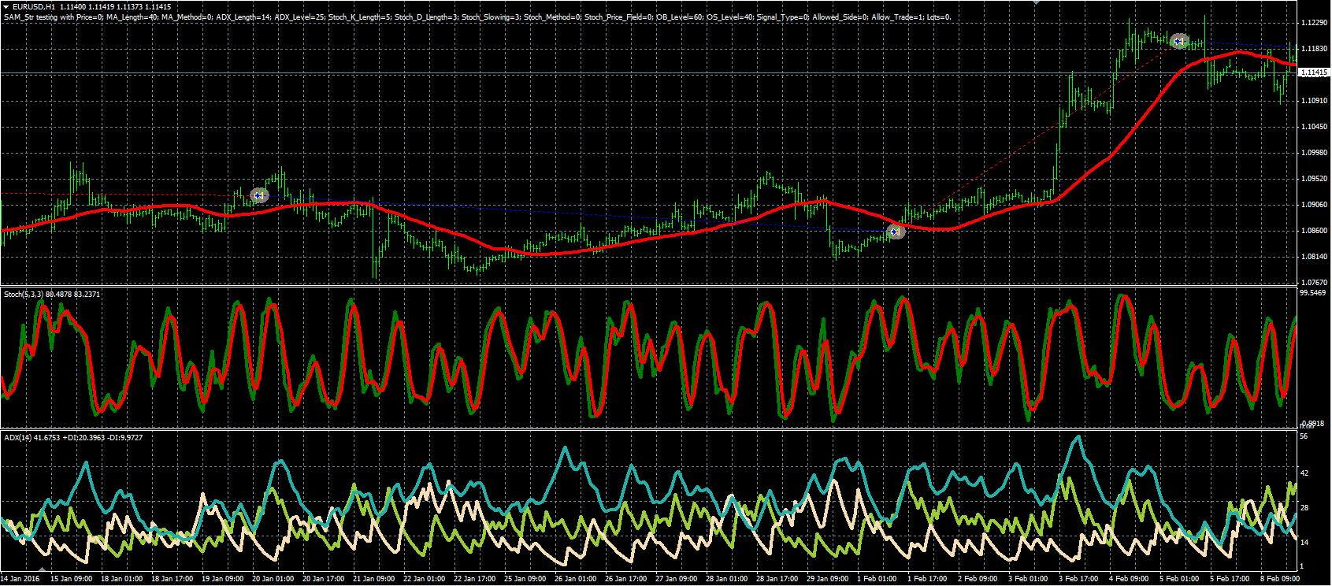The width and height of the screenshot is (1332, 586).
Task: Open the EURUSD,H1 one-click trading triangle
Action: tap(6, 7)
